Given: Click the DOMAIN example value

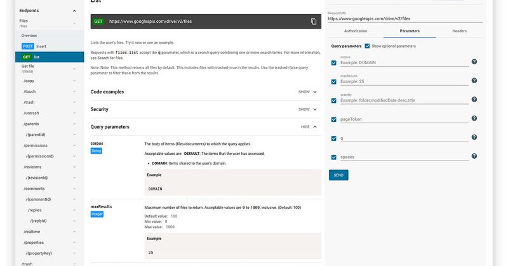Looking at the screenshot, I should (155, 189).
